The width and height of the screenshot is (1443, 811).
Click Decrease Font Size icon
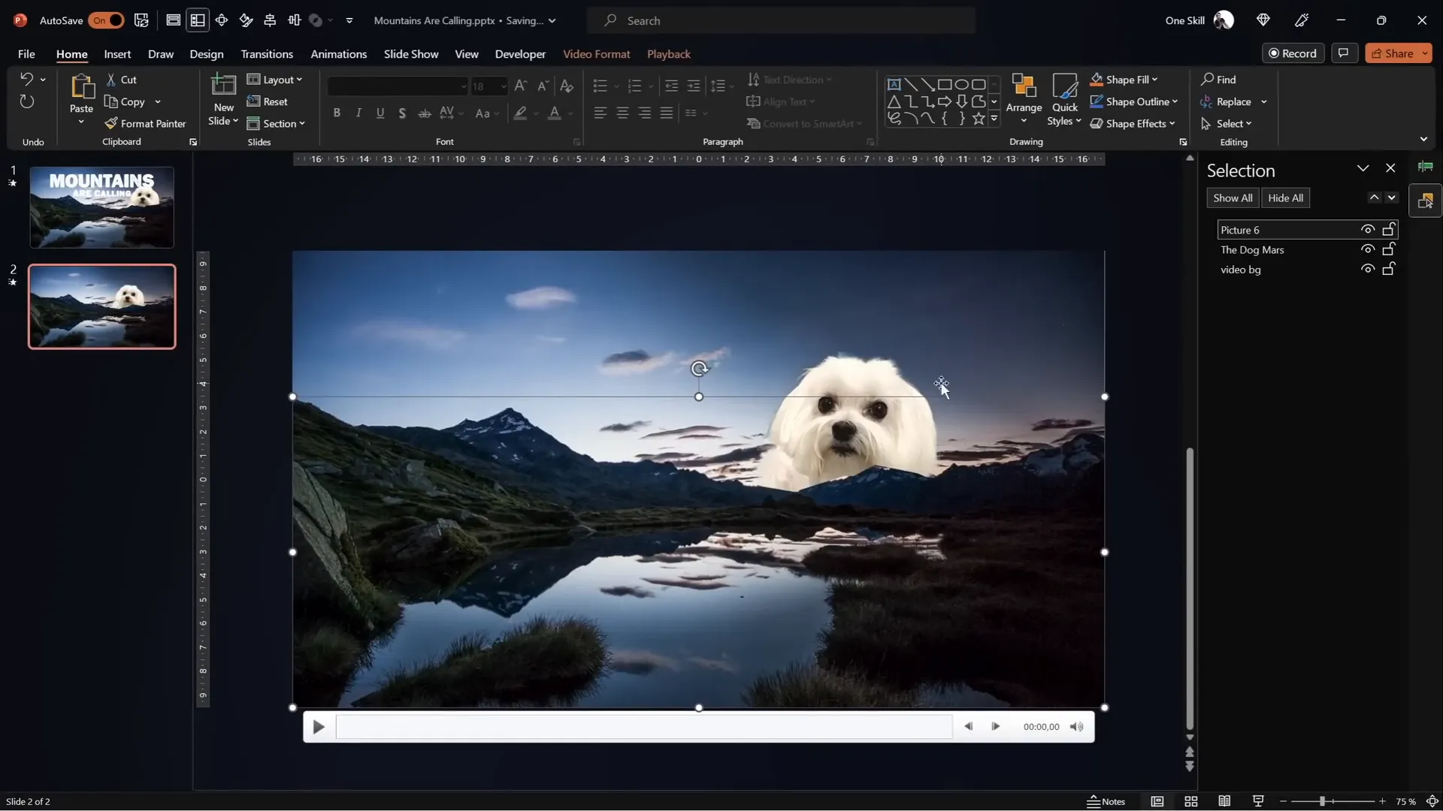543,86
